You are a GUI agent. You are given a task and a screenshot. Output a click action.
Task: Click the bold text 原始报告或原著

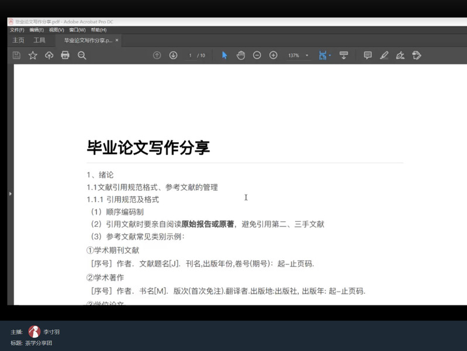pyautogui.click(x=207, y=224)
